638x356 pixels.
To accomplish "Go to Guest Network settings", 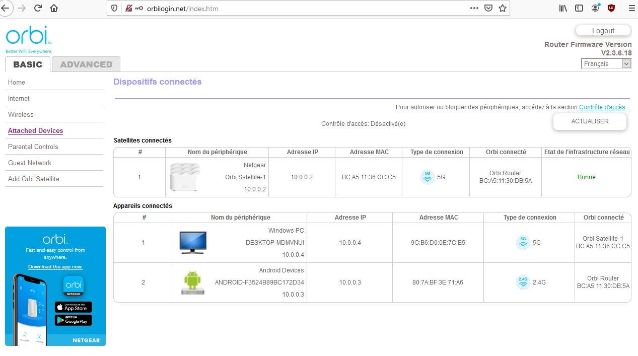I will tap(30, 163).
